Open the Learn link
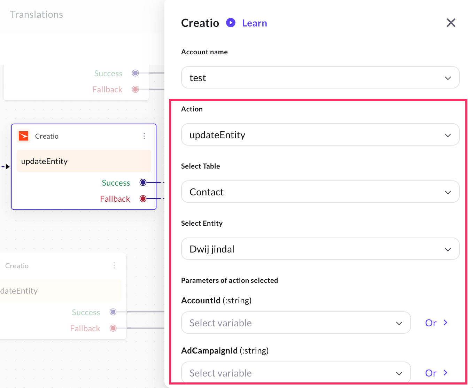 (x=254, y=23)
